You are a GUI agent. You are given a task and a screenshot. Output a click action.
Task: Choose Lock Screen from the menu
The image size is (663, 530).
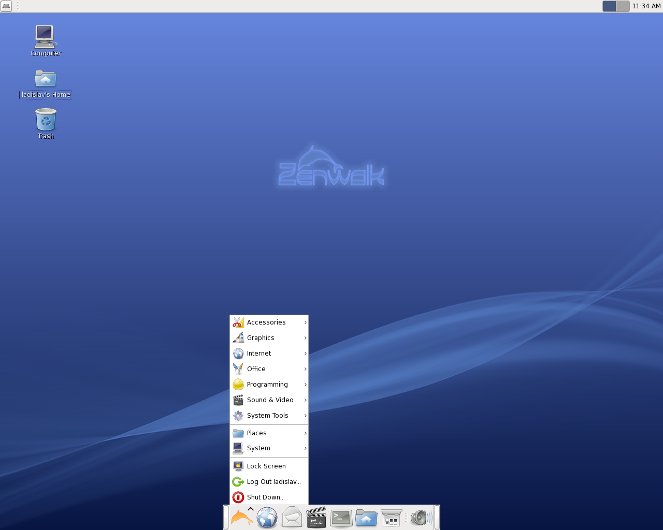(x=269, y=466)
